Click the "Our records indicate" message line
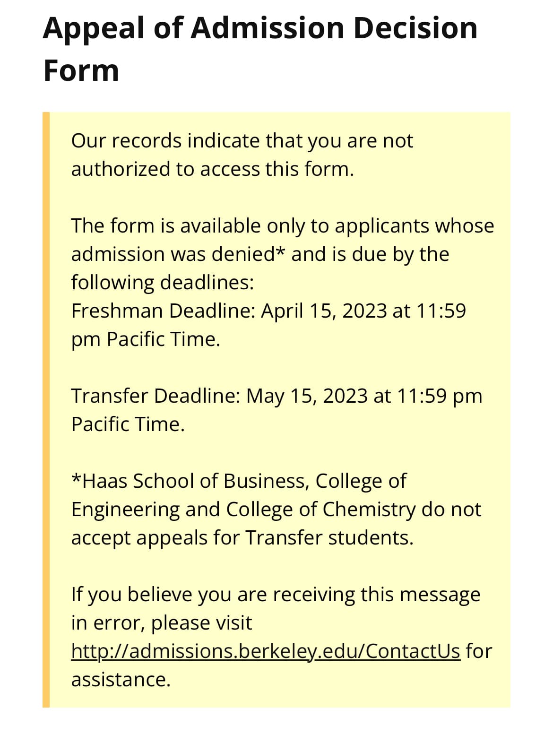Image resolution: width=553 pixels, height=752 pixels. [242, 141]
